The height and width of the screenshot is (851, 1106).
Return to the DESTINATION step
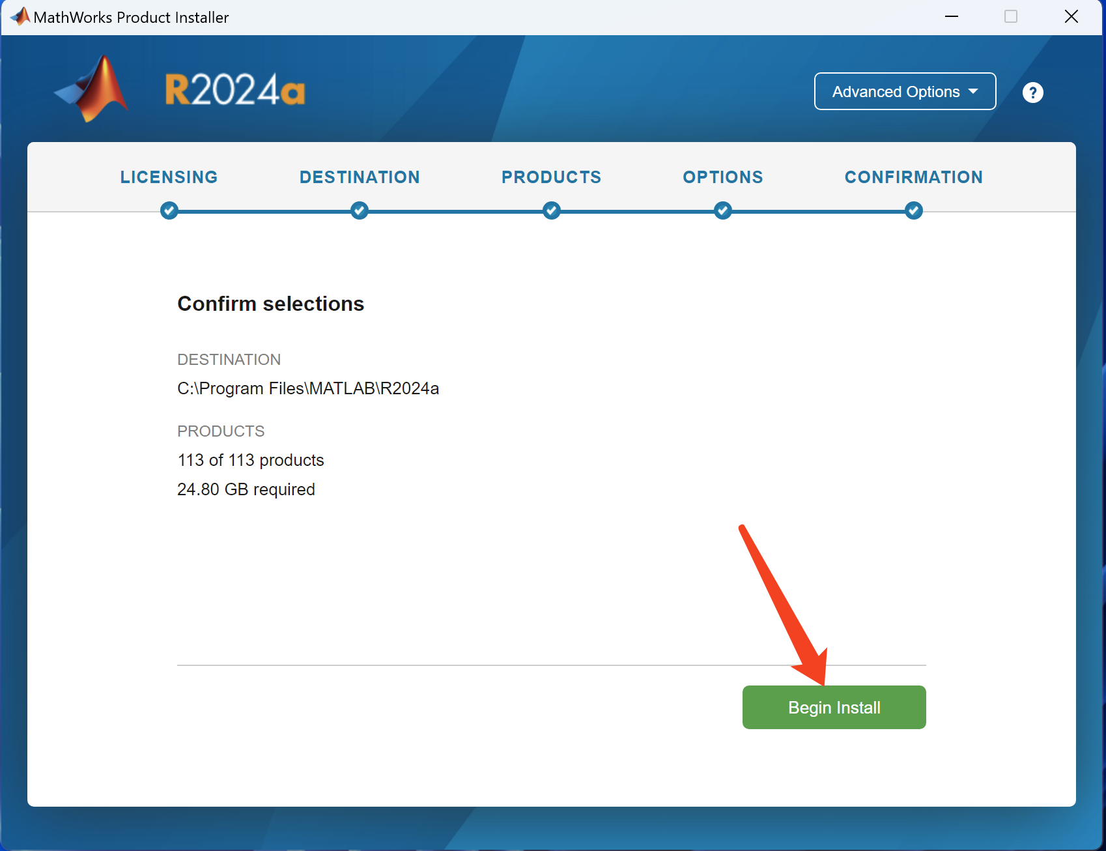coord(360,177)
